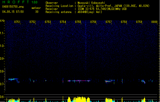Click the yellow intensity block below 0757
This screenshot has width=160, height=102.
(109, 100)
